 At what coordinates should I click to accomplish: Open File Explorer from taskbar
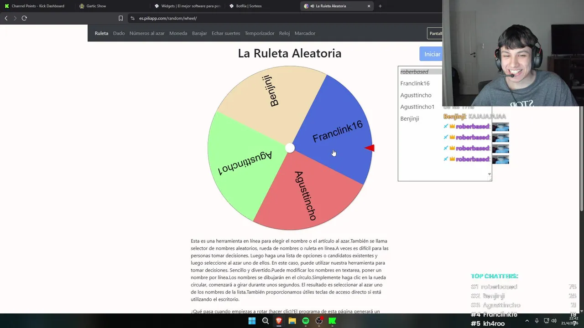tap(292, 321)
